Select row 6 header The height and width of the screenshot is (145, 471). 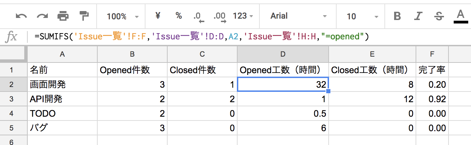point(14,141)
